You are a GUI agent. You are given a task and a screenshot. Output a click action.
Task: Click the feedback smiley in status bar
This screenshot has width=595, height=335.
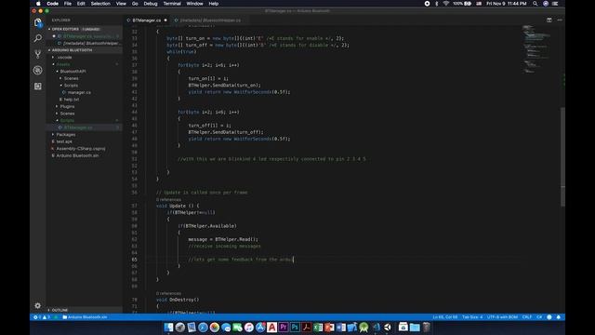point(549,316)
